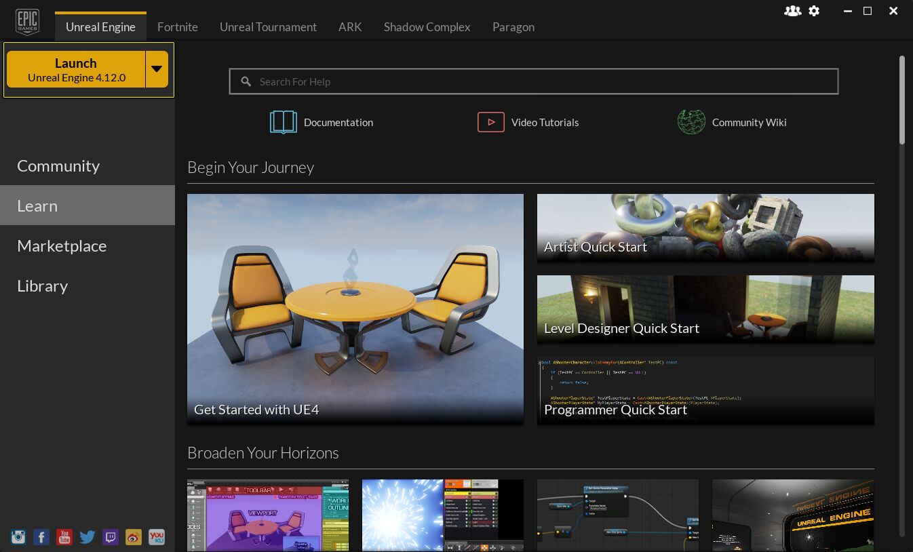The image size is (913, 552).
Task: Go to the Library section
Action: click(42, 285)
